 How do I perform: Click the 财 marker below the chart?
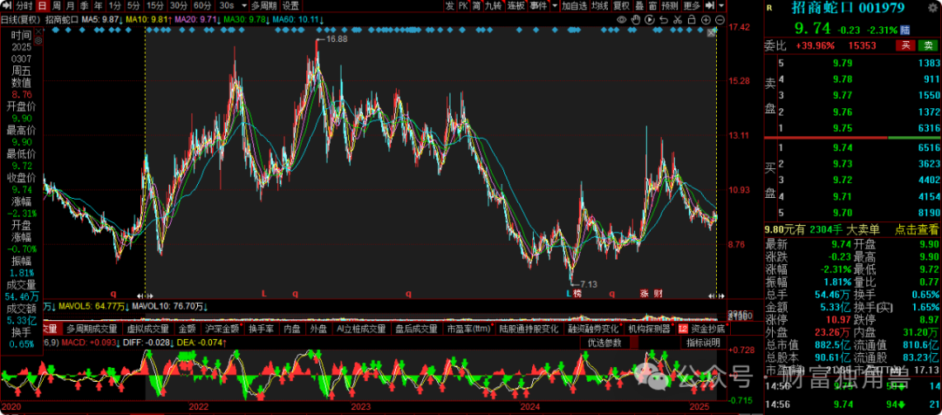(659, 294)
